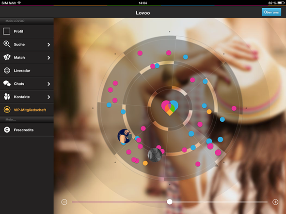Screen dimensions: 286x214
Task: Open the dark-haired woman's profile photo on radar
Action: pos(125,136)
